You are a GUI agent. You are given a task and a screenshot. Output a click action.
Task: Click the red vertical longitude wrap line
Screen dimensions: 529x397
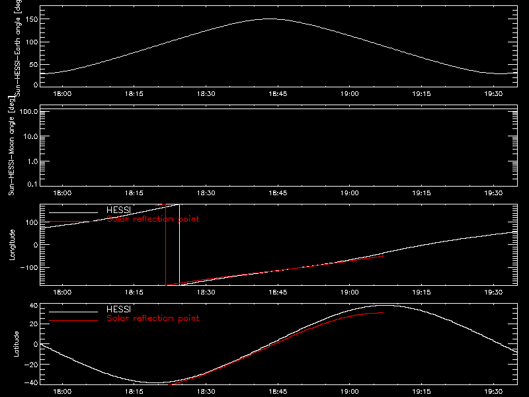166,245
